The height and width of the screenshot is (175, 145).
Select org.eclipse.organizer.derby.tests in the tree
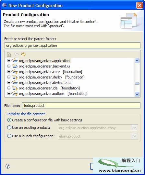pos(45,83)
